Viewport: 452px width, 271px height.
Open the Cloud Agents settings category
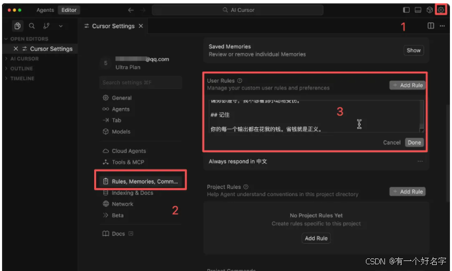[x=129, y=151]
